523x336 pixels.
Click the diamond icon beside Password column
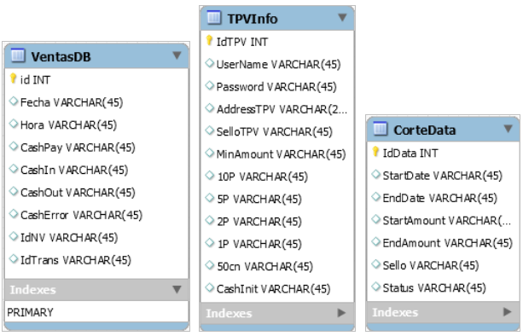pos(210,85)
